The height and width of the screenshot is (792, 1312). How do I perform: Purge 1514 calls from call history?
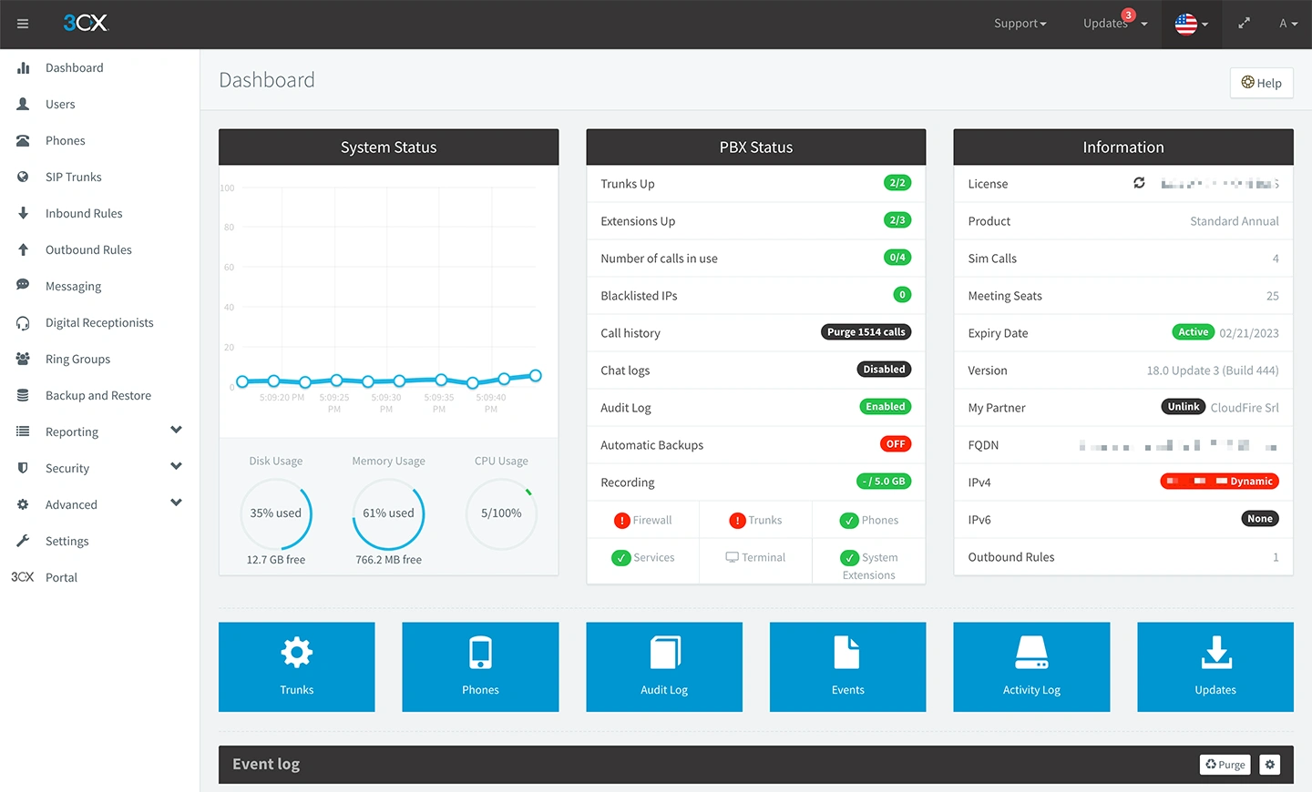pos(866,332)
